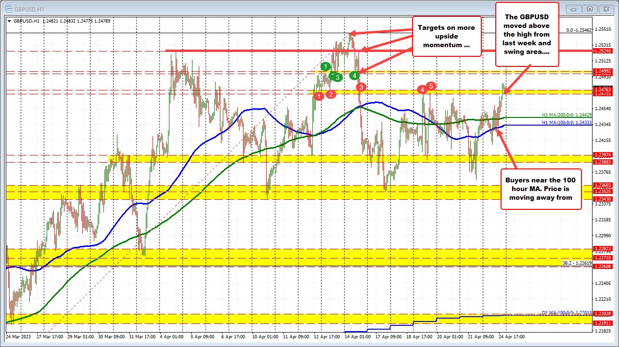Click the 1.23883 price tag on axis
This screenshot has height=347, width=619.
coord(602,162)
